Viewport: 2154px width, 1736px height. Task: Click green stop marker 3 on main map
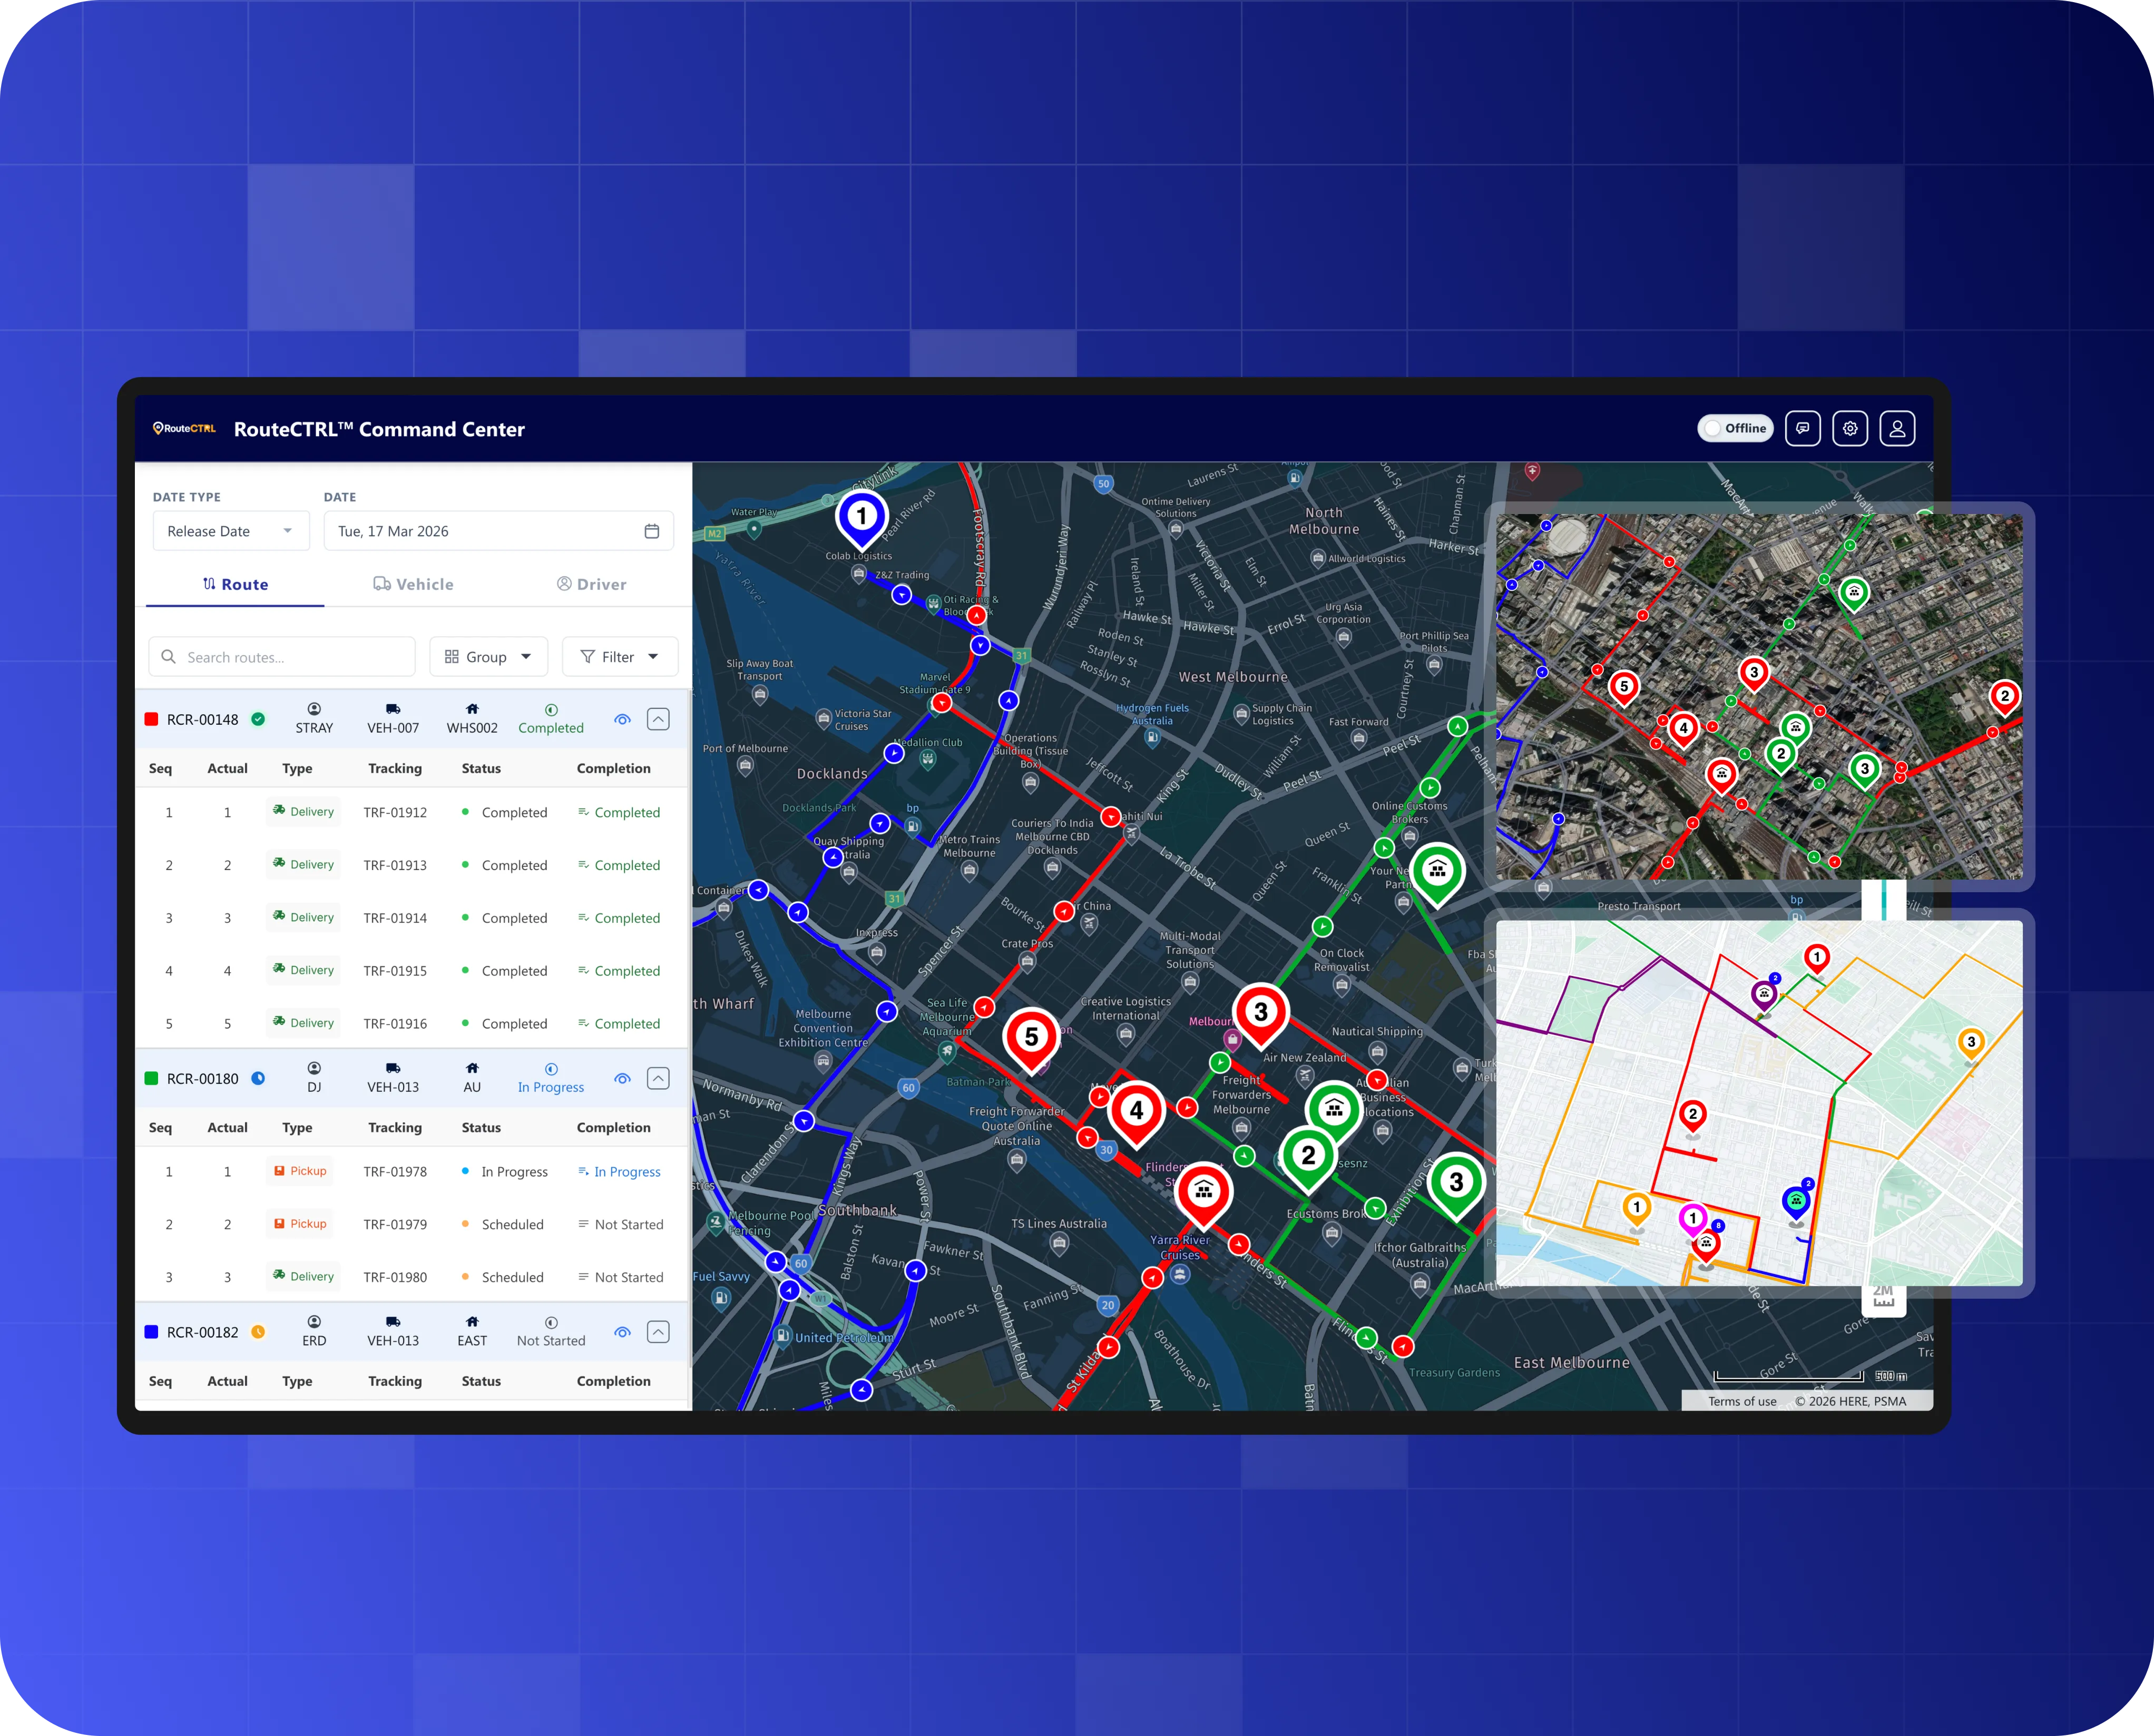pos(1456,1185)
